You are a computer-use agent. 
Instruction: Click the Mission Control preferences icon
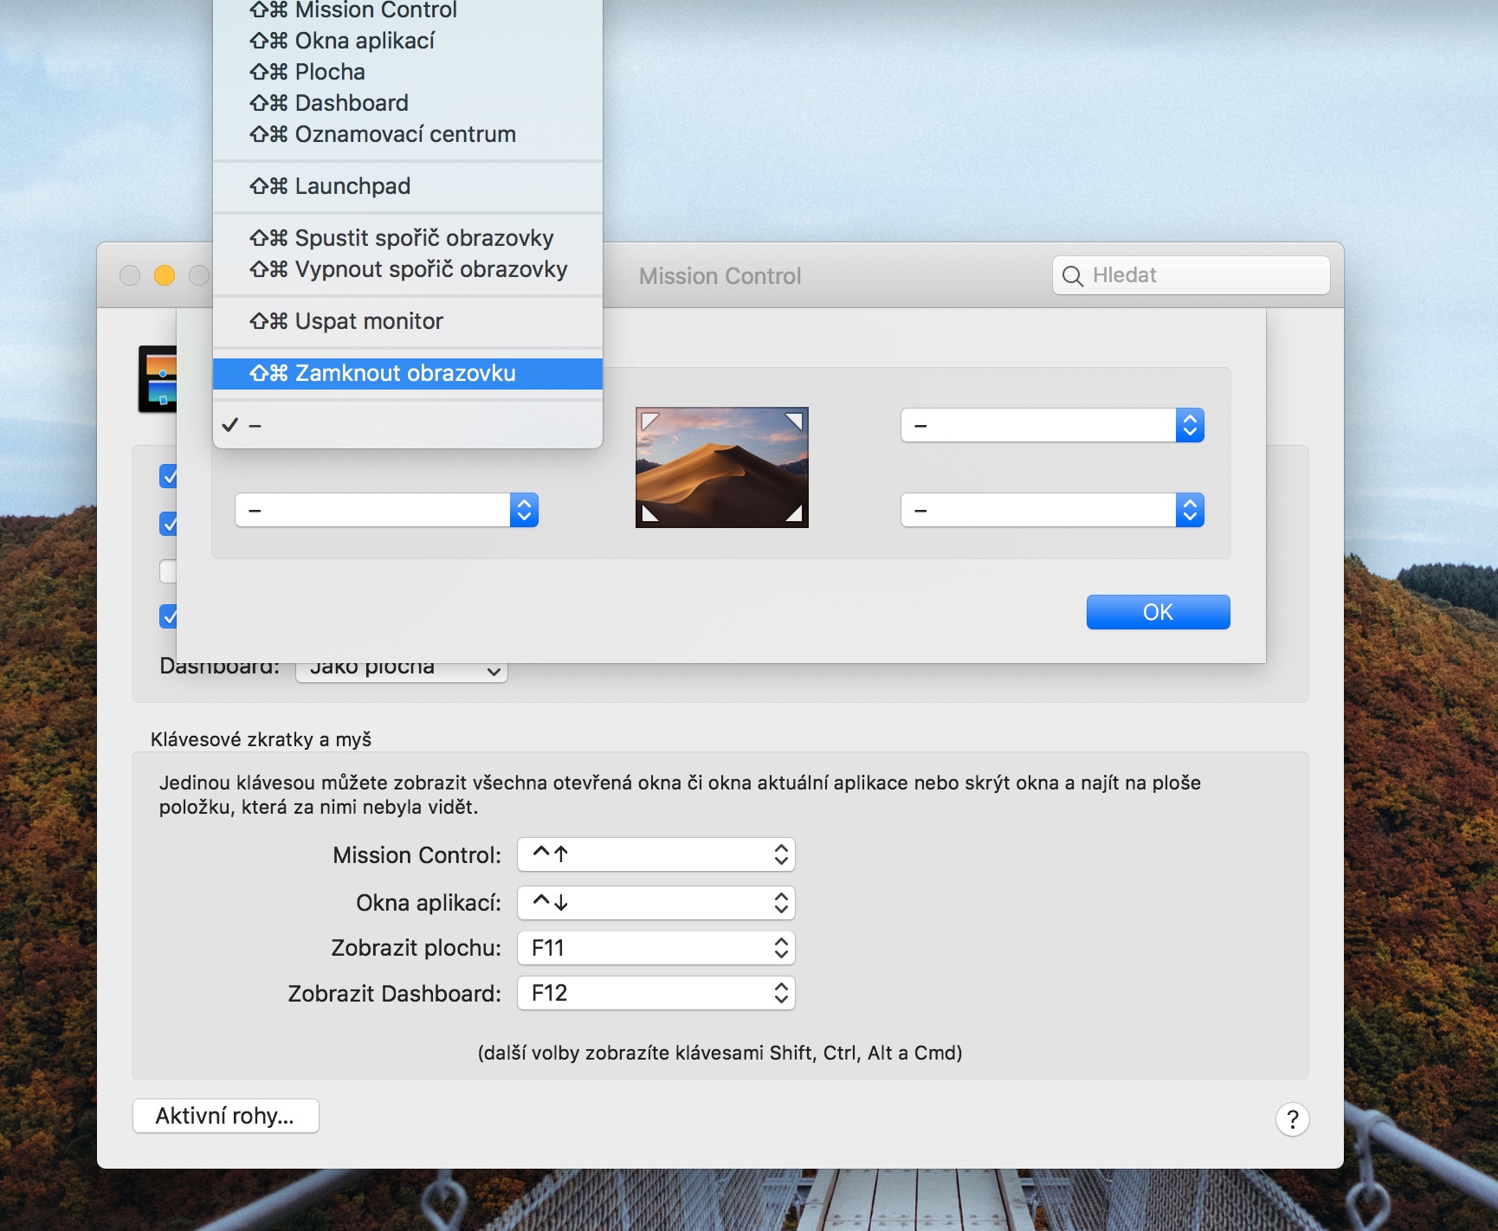click(x=158, y=379)
